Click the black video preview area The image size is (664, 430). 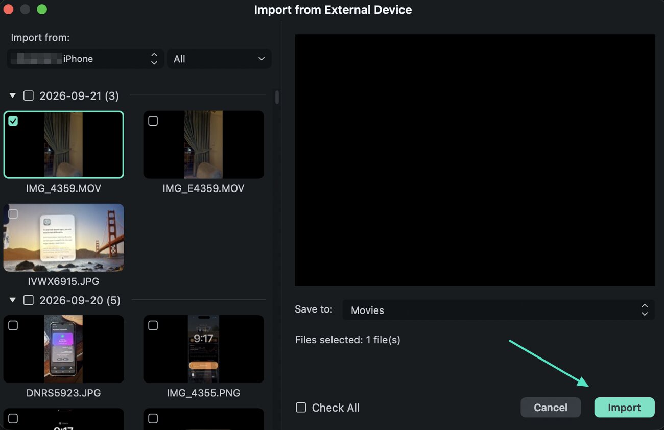[x=475, y=160]
